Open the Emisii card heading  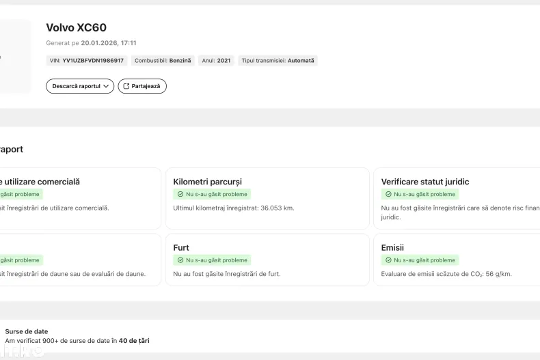[392, 247]
